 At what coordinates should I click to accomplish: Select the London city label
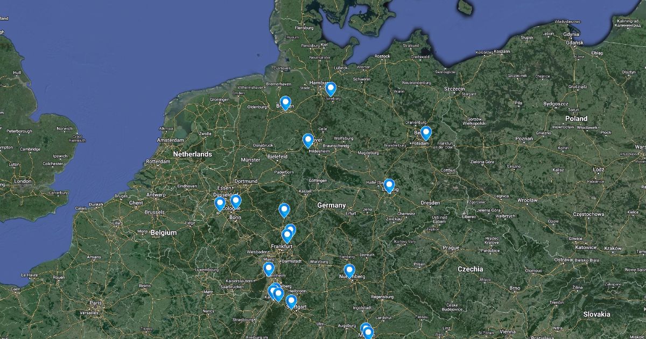[23, 181]
